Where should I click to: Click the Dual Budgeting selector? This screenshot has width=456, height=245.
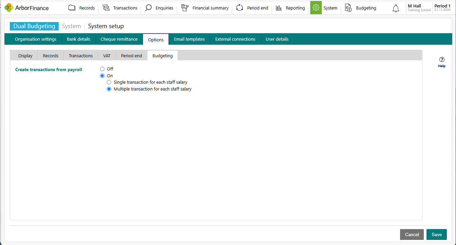pos(34,26)
